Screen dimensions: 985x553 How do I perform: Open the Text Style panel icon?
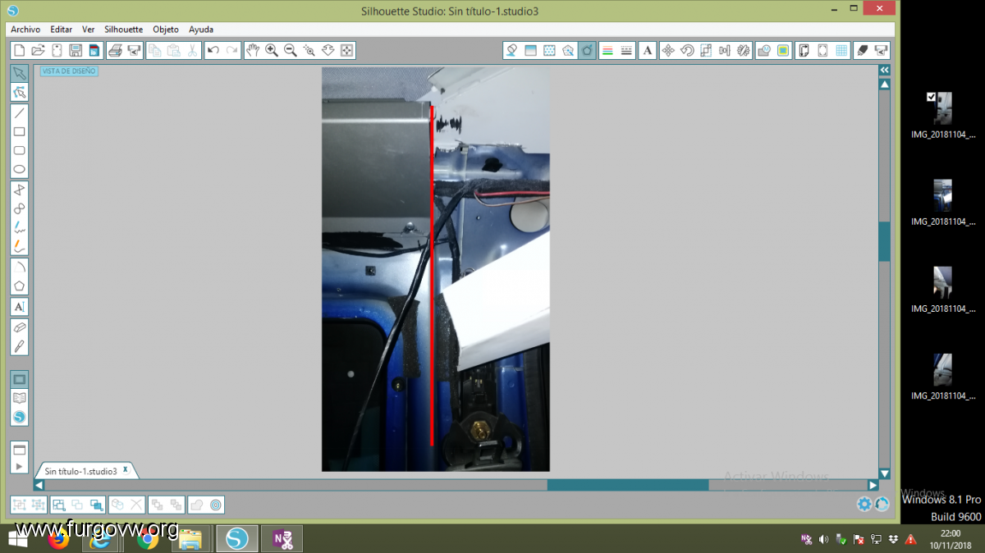tap(648, 51)
